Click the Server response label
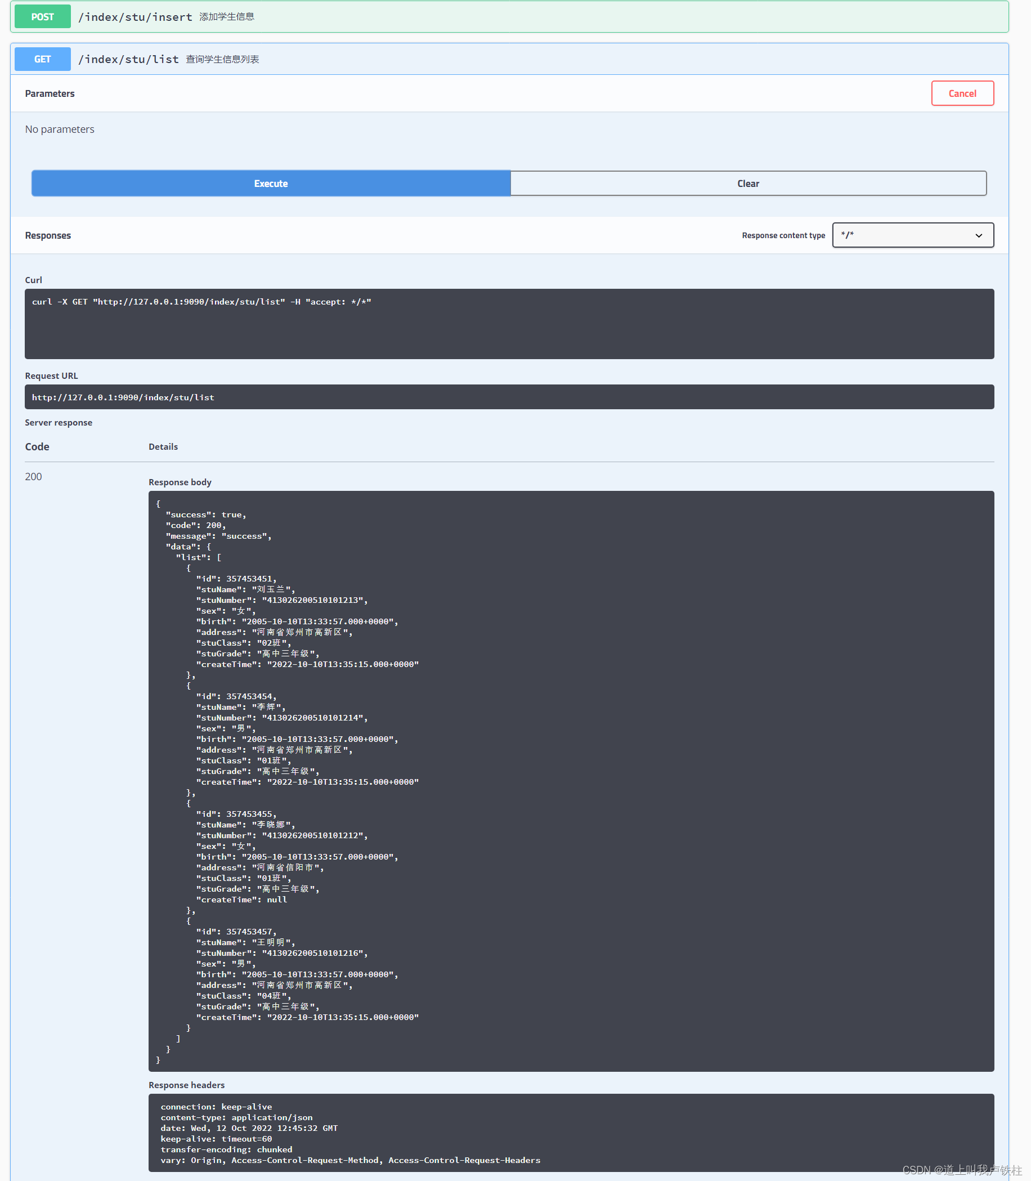The image size is (1031, 1181). [x=59, y=422]
